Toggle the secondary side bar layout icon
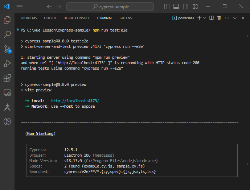The width and height of the screenshot is (250, 190). [185, 7]
